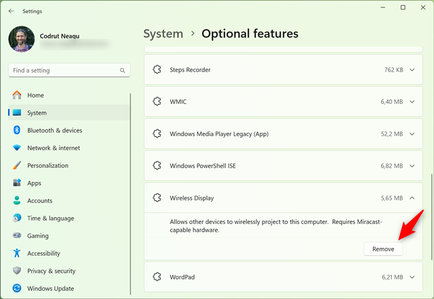Screen dimensions: 434x299
Task: Expand Windows PowerShell ISE chevron
Action: pos(412,166)
